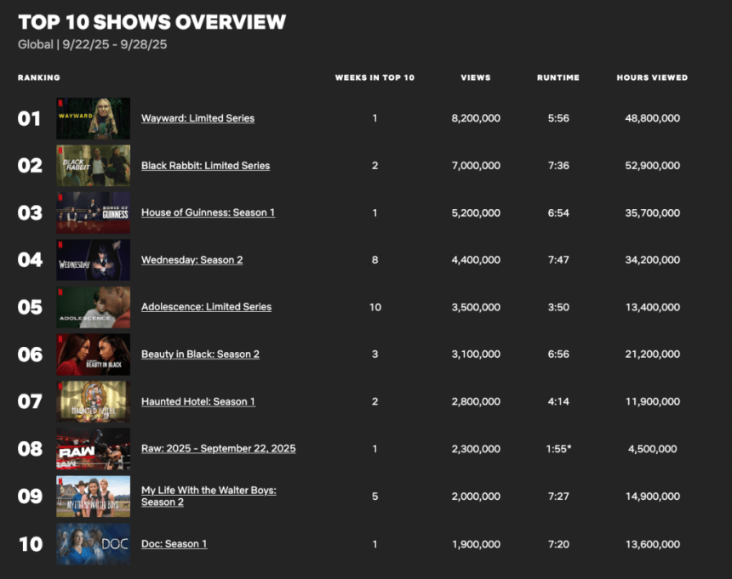Open the Wednesday poster thumbnail
The image size is (732, 579).
point(93,259)
